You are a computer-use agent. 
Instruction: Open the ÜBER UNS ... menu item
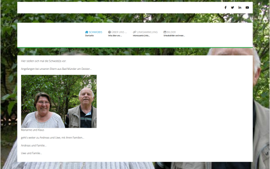119,32
